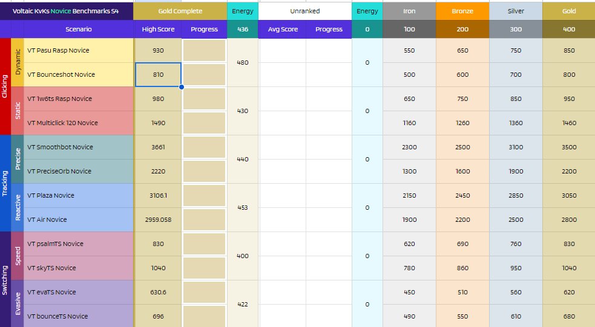
Task: Click the VT Multiclick 120 Novice scenario name
Action: 62,123
